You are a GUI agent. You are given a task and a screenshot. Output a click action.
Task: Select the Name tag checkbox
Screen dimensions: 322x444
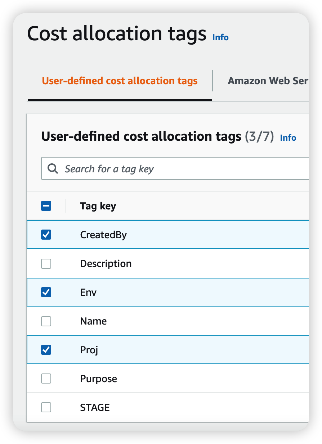point(46,321)
